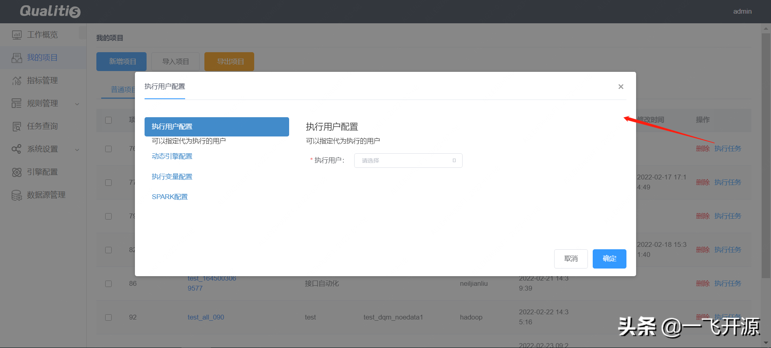Check the checkbox of the second project row
This screenshot has width=771, height=348.
[108, 183]
